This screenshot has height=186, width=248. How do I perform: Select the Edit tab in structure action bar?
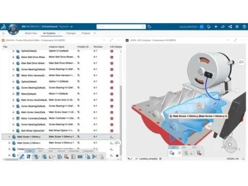30,151
